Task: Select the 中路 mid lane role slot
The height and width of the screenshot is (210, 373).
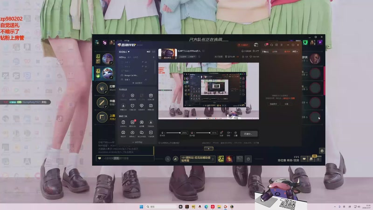Action: point(102,103)
